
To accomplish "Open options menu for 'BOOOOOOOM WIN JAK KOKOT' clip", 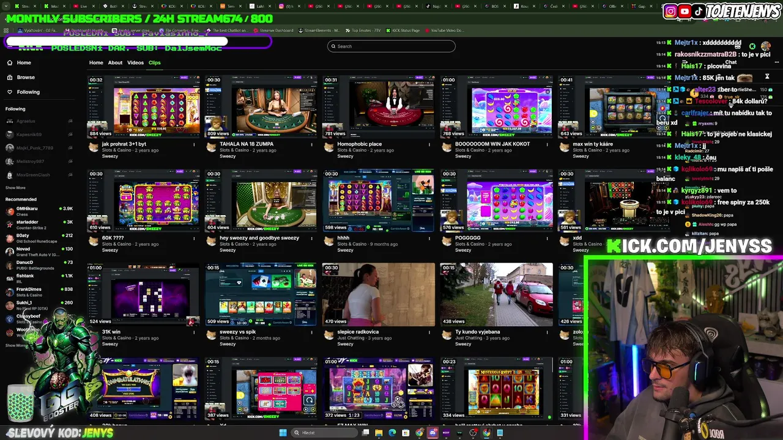I will (546, 145).
